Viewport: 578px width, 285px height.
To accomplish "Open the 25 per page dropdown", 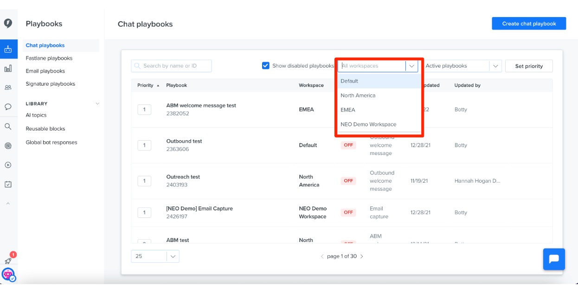I will tap(155, 256).
